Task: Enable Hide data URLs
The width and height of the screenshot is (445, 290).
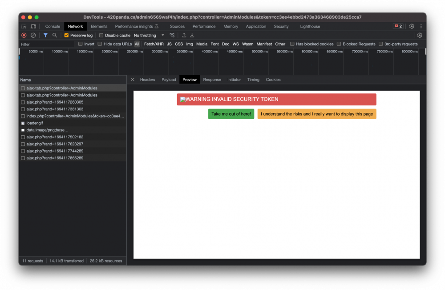Action: tap(100, 44)
